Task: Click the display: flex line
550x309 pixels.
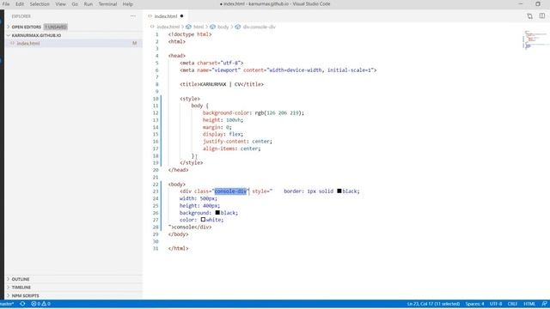Action: [223, 134]
